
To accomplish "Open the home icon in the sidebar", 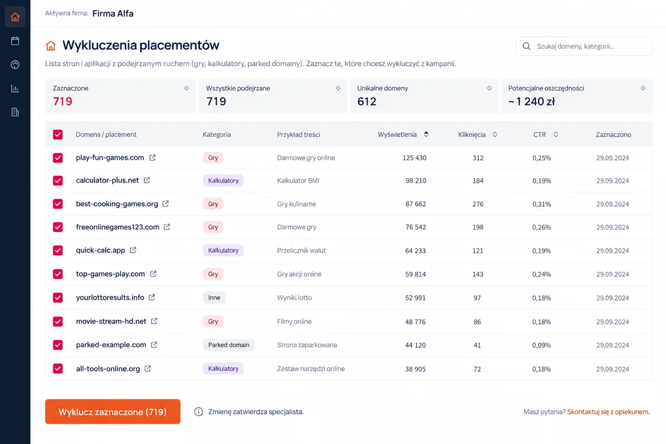I will click(15, 17).
